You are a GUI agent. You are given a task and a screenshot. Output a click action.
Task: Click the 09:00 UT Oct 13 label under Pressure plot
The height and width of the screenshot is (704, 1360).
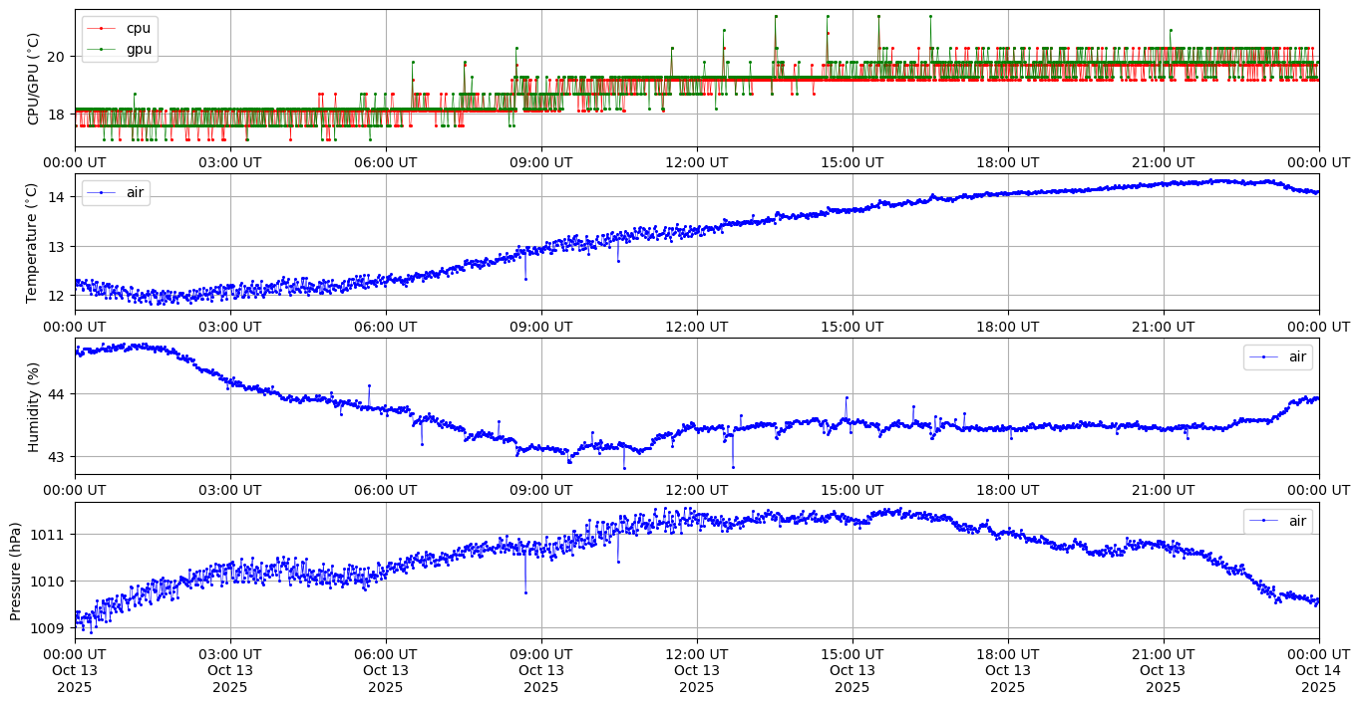pos(540,670)
